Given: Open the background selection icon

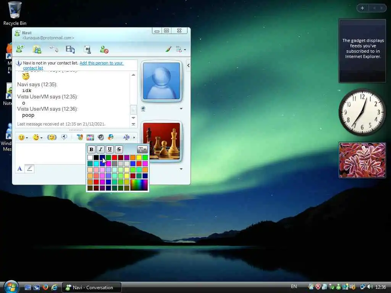Looking at the screenshot, I should pyautogui.click(x=111, y=137).
